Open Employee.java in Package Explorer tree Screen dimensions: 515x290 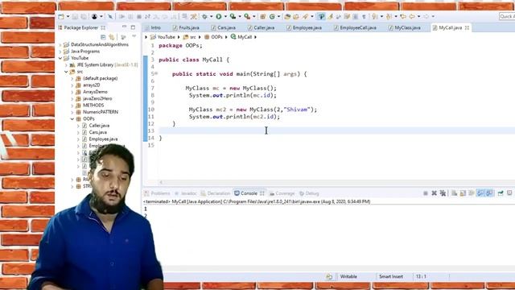coord(103,139)
